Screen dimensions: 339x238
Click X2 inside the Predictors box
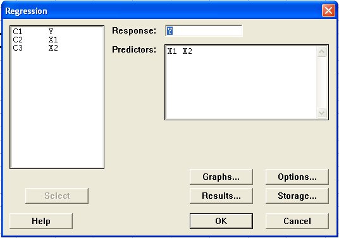tap(187, 51)
